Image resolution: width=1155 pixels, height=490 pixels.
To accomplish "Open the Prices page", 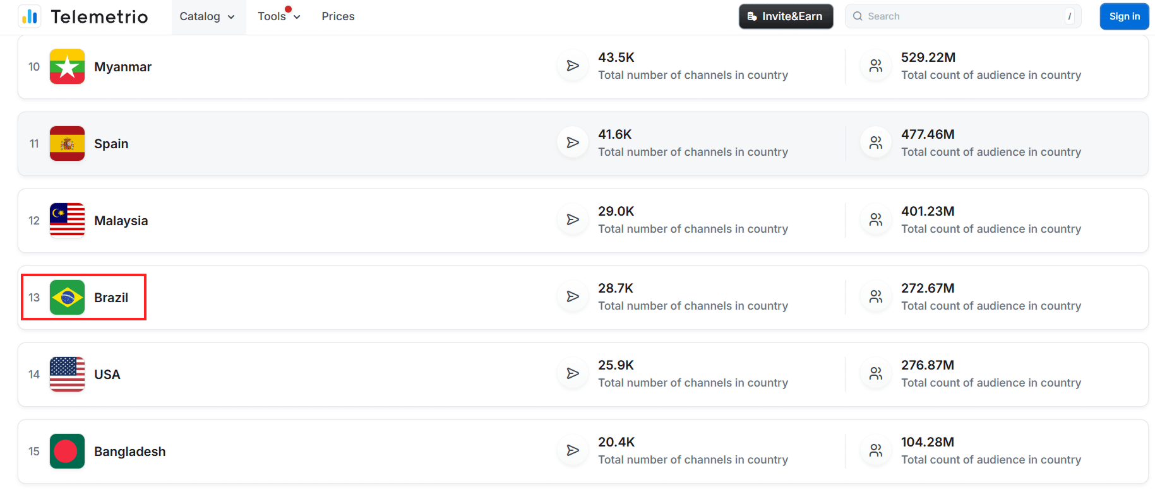I will [x=338, y=16].
